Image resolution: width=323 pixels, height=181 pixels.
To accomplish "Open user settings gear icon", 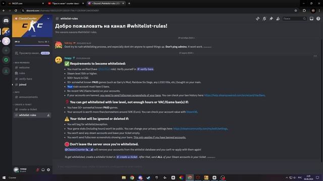I will (x=48, y=170).
